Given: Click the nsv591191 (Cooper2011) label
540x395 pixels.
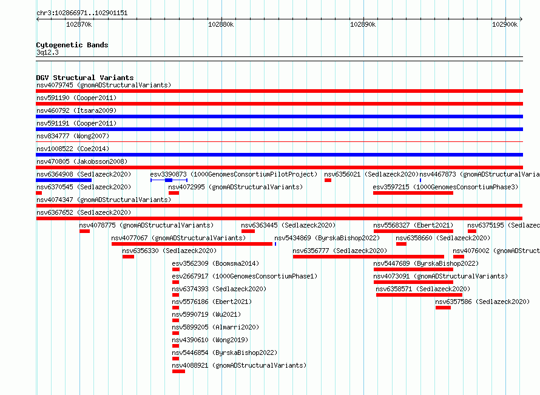Looking at the screenshot, I should [x=76, y=123].
